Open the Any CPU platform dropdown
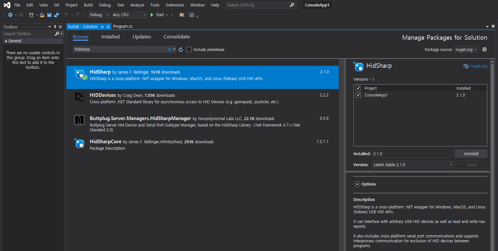 tap(129, 15)
